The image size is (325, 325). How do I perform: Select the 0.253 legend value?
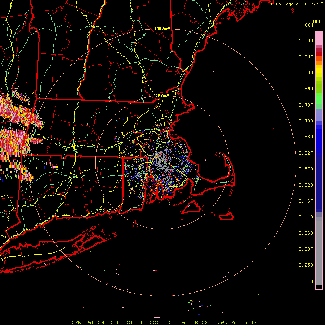306,265
